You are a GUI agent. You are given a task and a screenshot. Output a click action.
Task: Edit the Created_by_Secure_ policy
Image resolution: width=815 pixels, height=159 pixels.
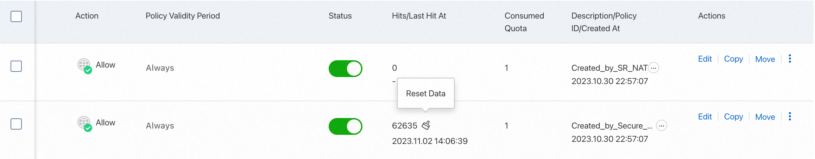pyautogui.click(x=705, y=117)
